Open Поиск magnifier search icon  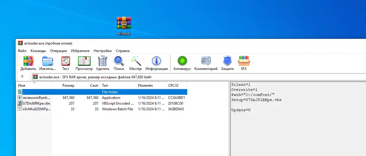tap(119, 61)
